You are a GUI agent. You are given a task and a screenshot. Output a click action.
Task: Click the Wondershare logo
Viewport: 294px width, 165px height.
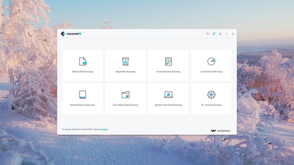point(220,131)
